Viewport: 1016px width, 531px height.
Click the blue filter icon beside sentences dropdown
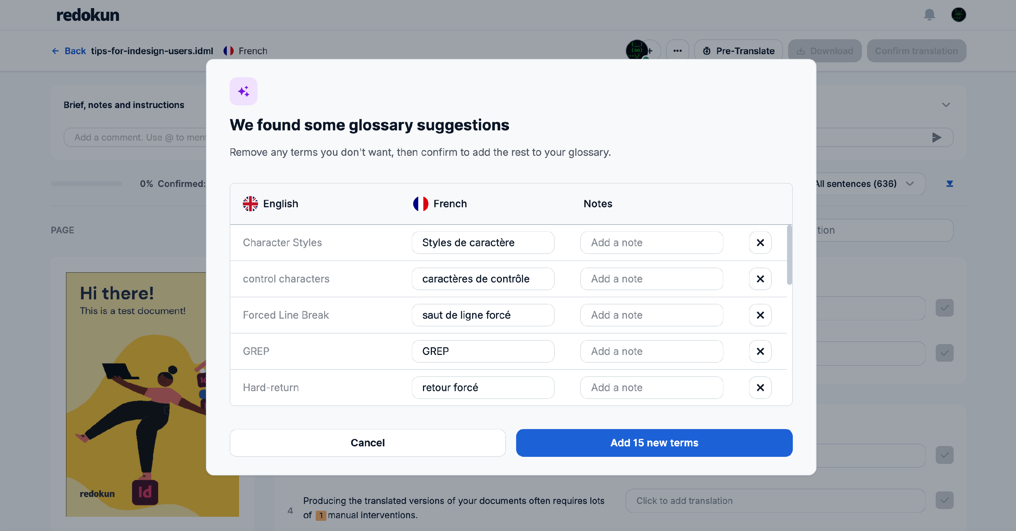[x=950, y=184]
